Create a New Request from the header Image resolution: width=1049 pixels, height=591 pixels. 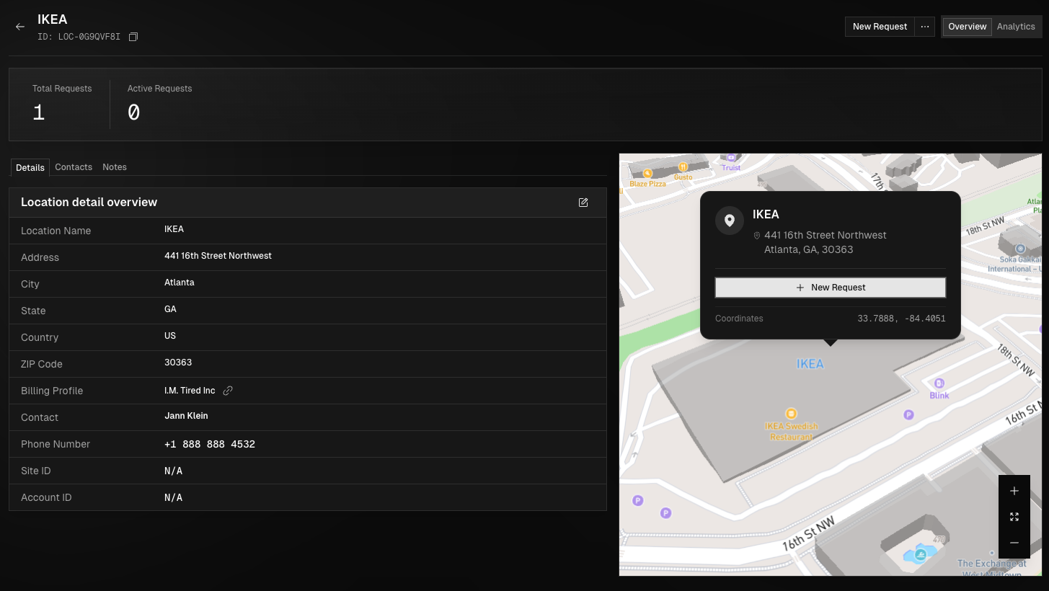pyautogui.click(x=880, y=27)
